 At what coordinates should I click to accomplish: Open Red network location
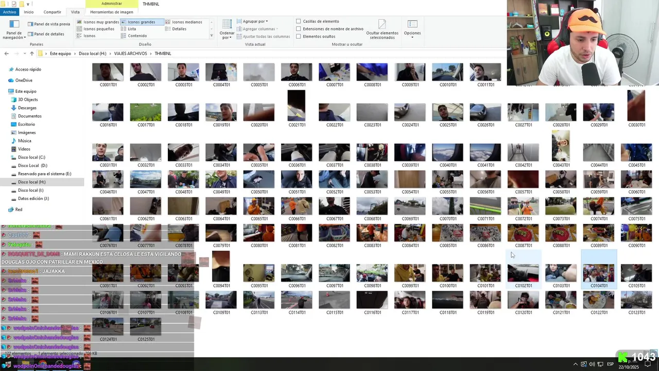coord(15,210)
